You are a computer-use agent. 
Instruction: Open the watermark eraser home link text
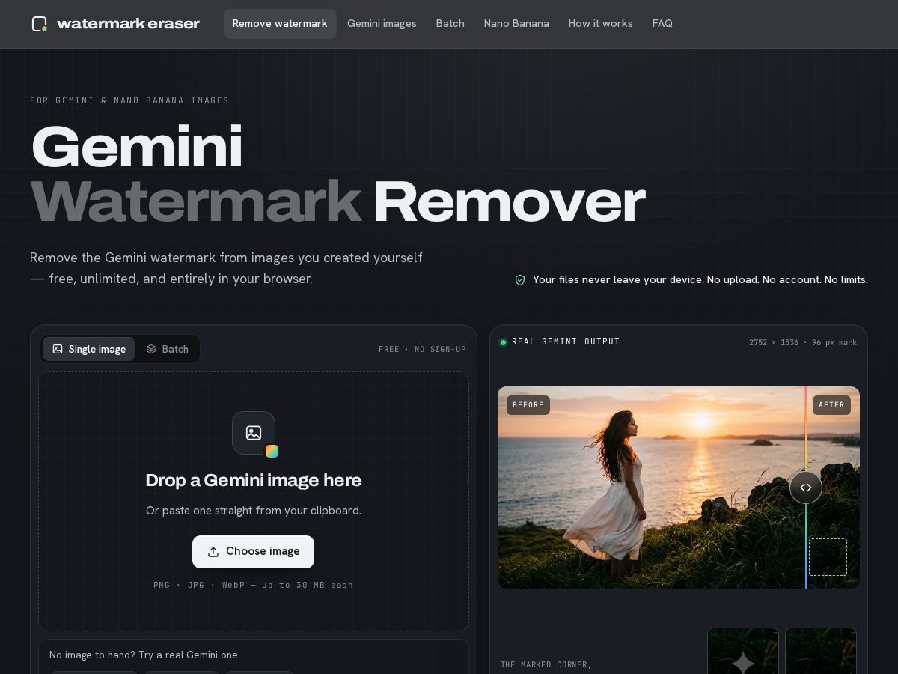128,24
